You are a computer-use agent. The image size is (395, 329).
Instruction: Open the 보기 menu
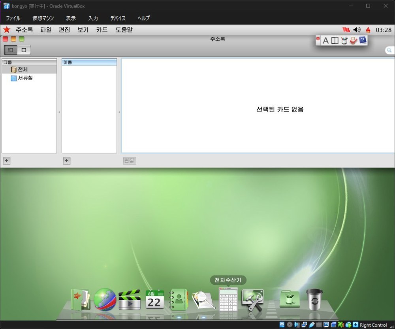point(83,30)
